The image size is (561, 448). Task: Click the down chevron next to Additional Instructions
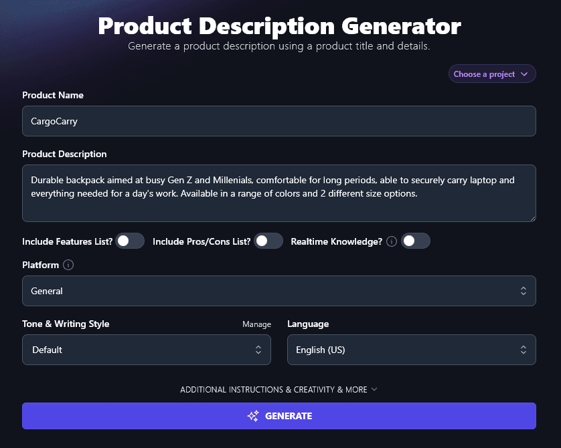375,389
